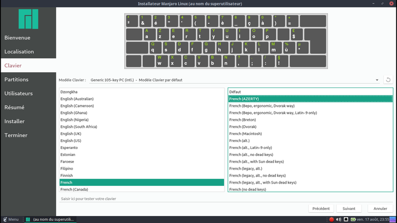Select French (Canada) layout
The height and width of the screenshot is (223, 397).
click(x=142, y=189)
